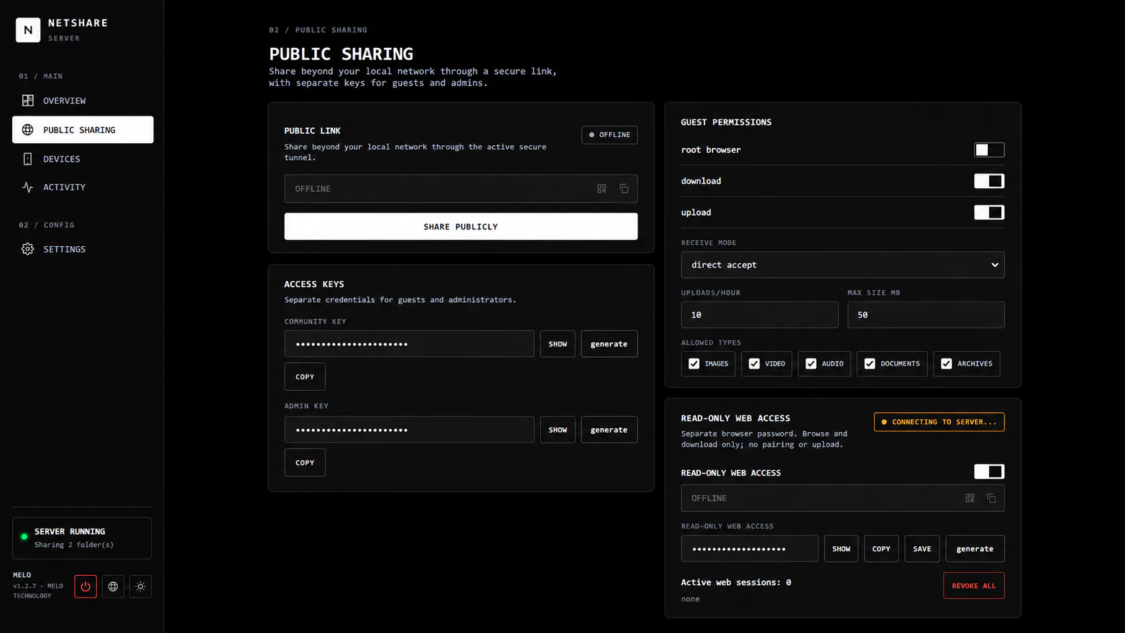The width and height of the screenshot is (1125, 633).
Task: Click the NetShare N logo icon
Action: point(28,30)
